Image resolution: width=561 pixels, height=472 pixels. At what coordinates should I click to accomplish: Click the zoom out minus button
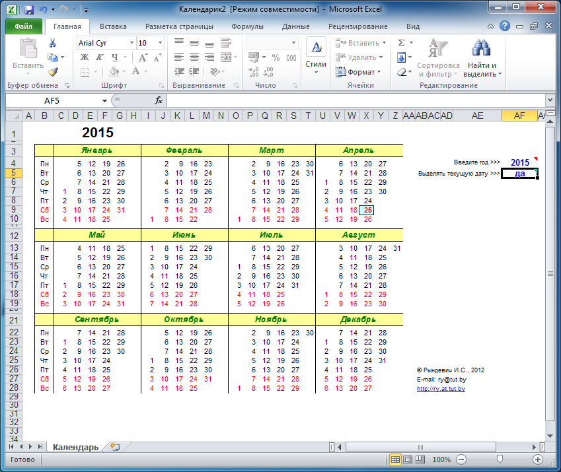[x=461, y=459]
